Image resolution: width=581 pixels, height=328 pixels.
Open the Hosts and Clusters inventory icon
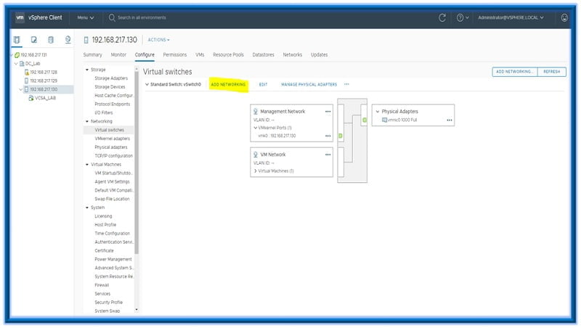[x=17, y=40]
